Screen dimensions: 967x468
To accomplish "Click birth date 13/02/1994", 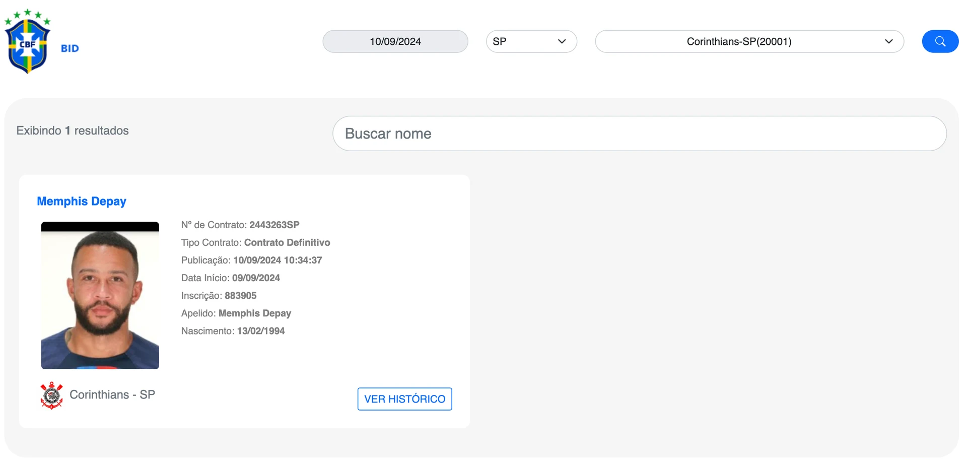I will click(261, 331).
